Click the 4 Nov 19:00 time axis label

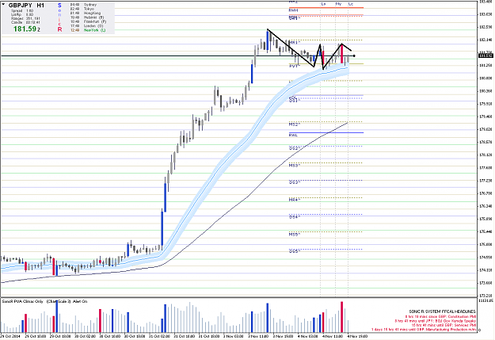pyautogui.click(x=357, y=336)
